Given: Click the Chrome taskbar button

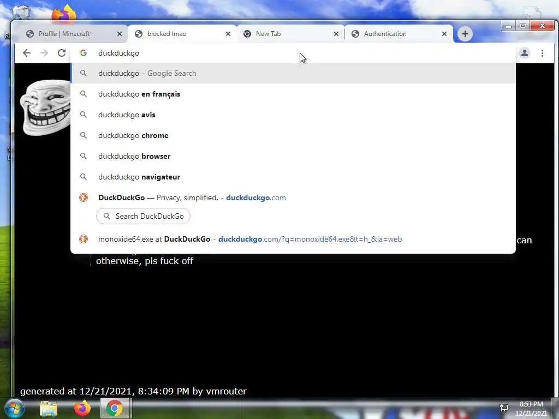Looking at the screenshot, I should point(115,409).
